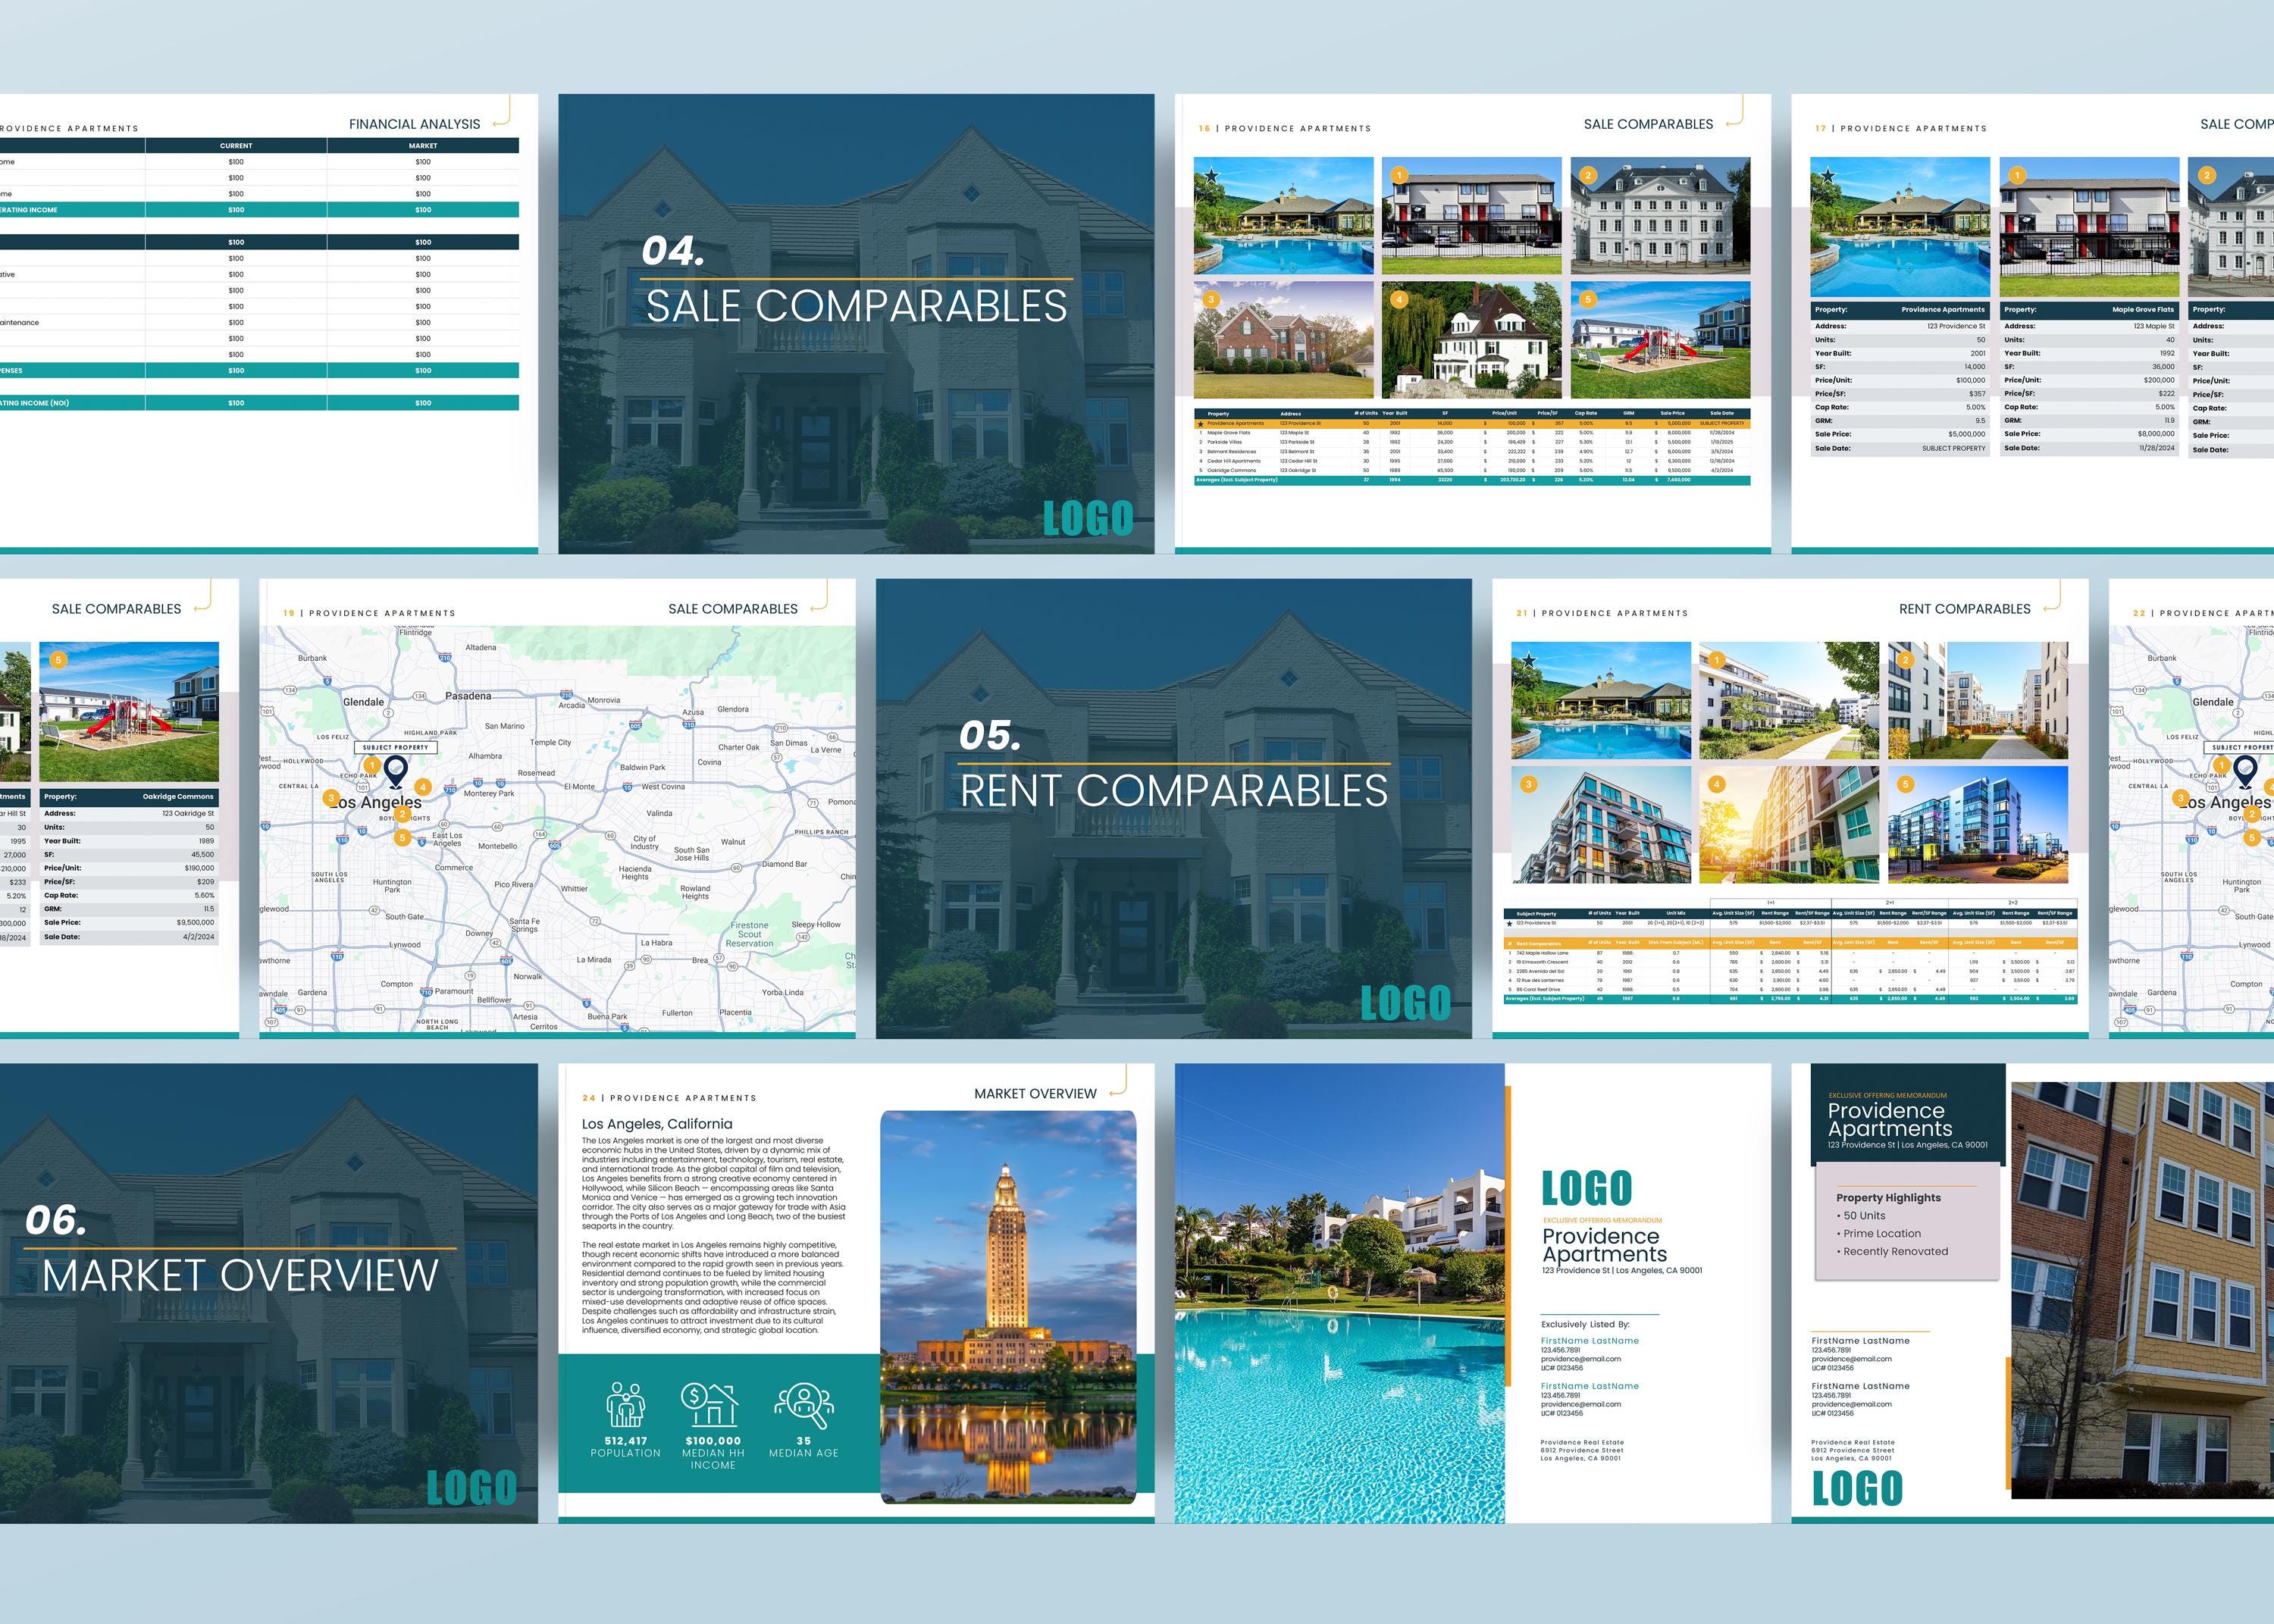Viewport: 2274px width, 1624px height.
Task: Click the teal LOGO on Sale Comparables divider
Action: tap(1088, 518)
